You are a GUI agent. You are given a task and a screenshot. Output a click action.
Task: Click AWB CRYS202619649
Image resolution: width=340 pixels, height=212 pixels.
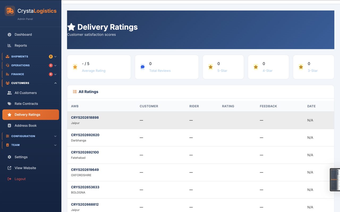pos(85,170)
